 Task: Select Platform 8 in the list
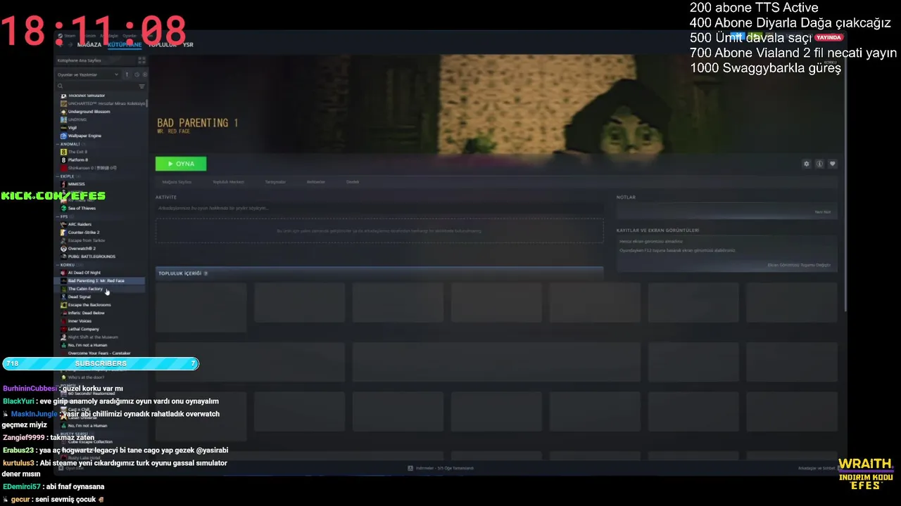point(77,160)
